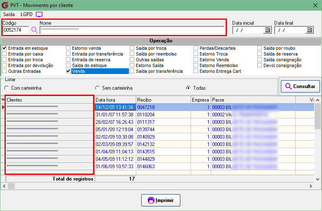Viewport: 322px width, 211px height.
Task: Sort by Passe column header
Action: (x=253, y=100)
